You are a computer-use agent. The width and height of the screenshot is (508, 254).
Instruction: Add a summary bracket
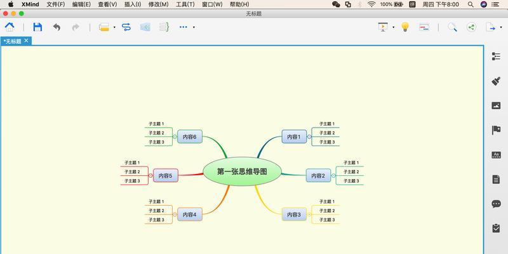pyautogui.click(x=164, y=27)
